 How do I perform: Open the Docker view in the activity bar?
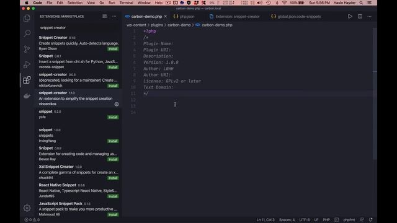click(27, 96)
